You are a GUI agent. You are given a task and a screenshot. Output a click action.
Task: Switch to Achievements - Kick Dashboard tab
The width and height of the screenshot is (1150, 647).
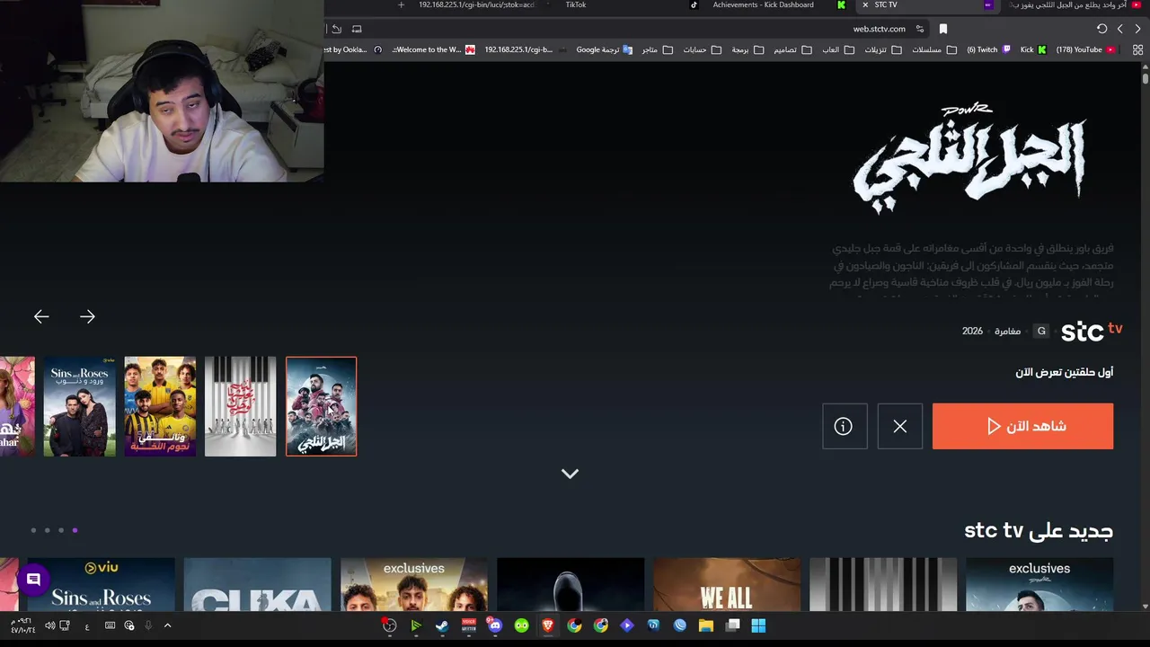click(x=764, y=4)
